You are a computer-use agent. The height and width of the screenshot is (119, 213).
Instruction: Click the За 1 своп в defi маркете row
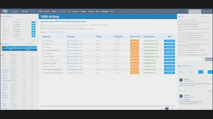pyautogui.click(x=108, y=51)
